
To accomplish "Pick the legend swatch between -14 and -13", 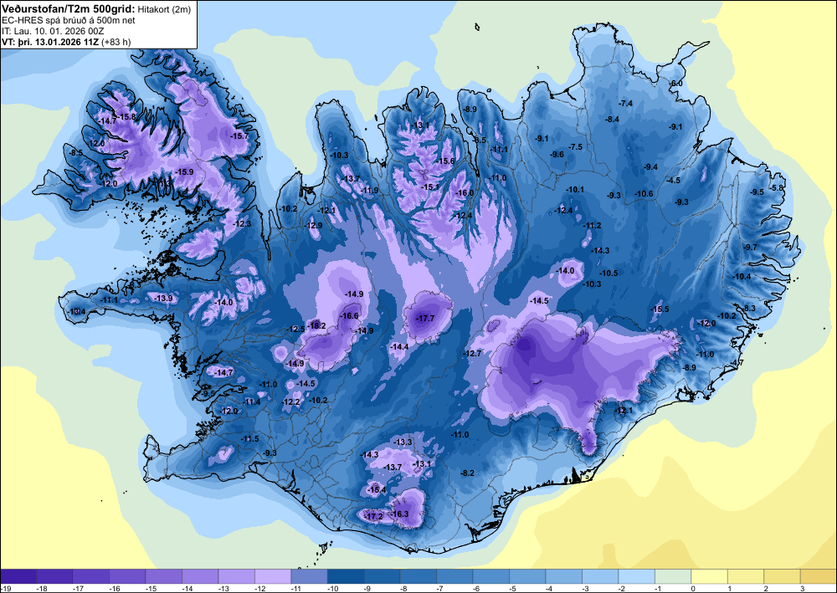I will tap(200, 576).
